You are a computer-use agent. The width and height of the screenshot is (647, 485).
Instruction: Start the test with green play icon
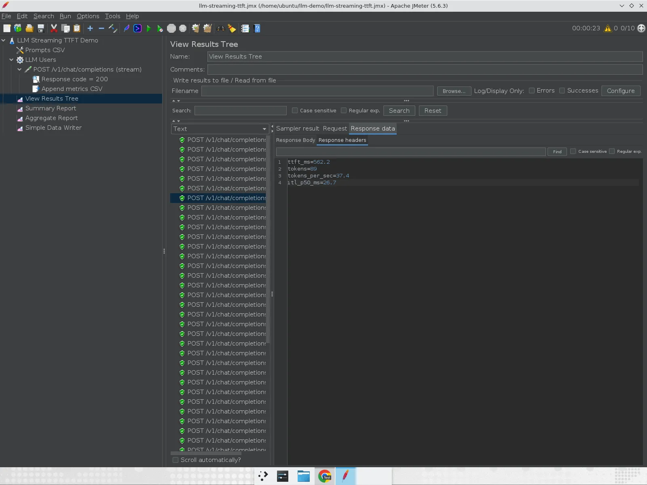pyautogui.click(x=149, y=28)
